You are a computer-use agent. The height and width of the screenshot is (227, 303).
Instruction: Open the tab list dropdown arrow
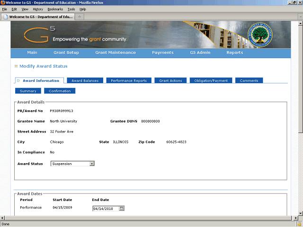[x=301, y=17]
